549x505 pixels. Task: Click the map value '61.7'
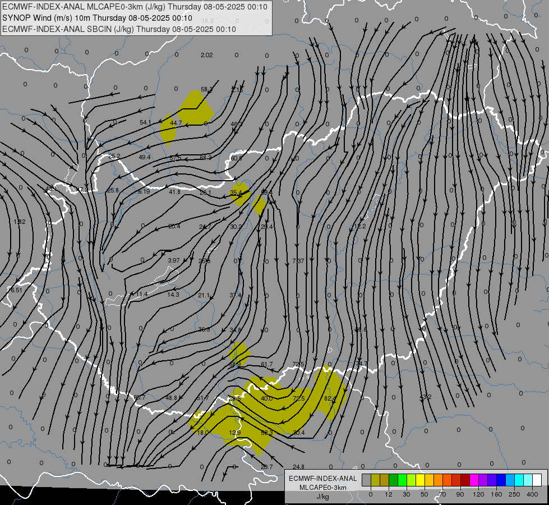(x=266, y=365)
